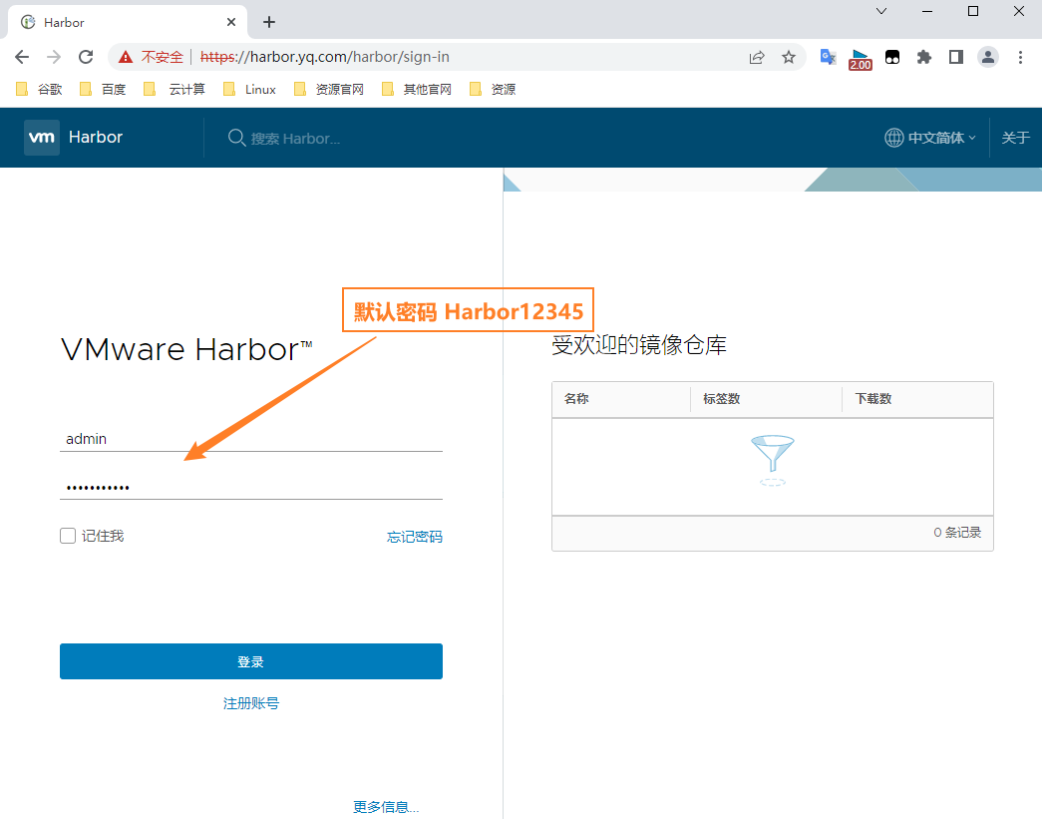This screenshot has height=819, width=1042.
Task: Click the VMware Harbor logo icon
Action: (42, 138)
